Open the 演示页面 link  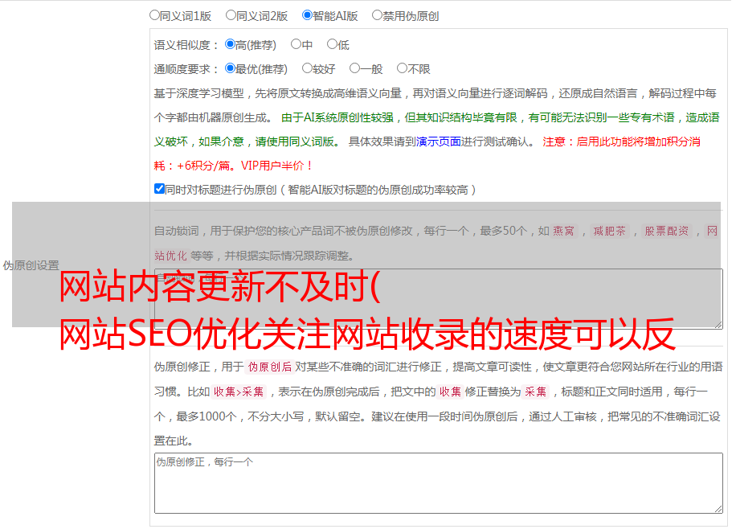(439, 141)
